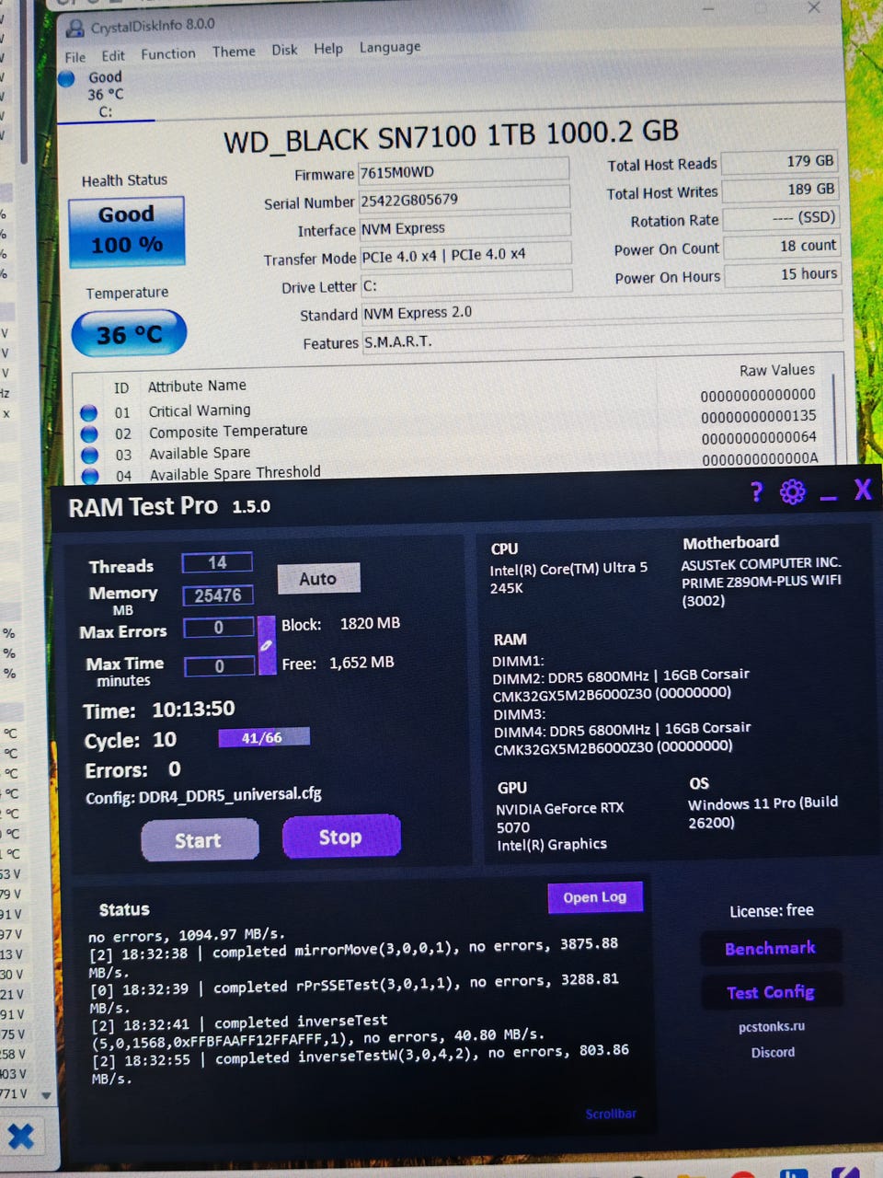Click the 36 °C temperature button
883x1178 pixels.
[129, 334]
